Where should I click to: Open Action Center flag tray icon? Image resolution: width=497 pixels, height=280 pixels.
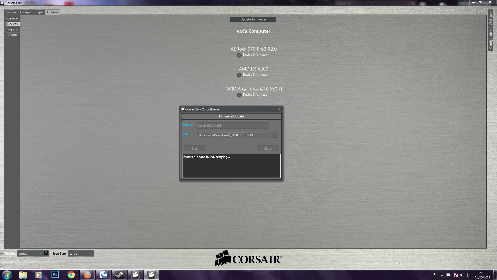point(456,275)
